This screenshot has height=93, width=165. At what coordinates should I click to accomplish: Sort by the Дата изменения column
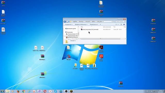[x=107, y=27]
